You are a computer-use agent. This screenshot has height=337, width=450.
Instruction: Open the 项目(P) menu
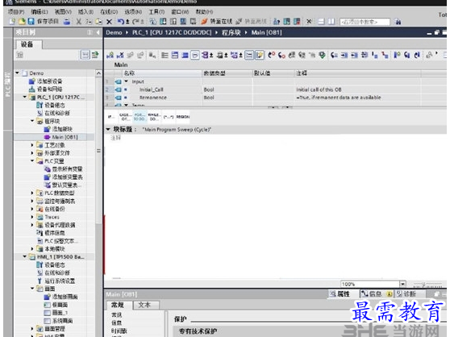[x=16, y=12]
